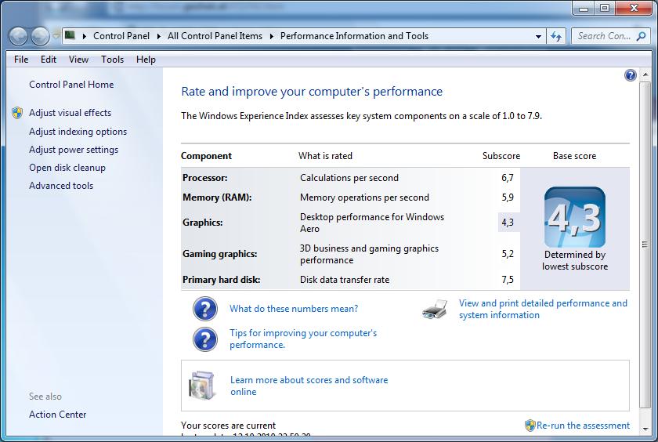Open Control Panel Home link
The width and height of the screenshot is (658, 442).
click(x=71, y=85)
